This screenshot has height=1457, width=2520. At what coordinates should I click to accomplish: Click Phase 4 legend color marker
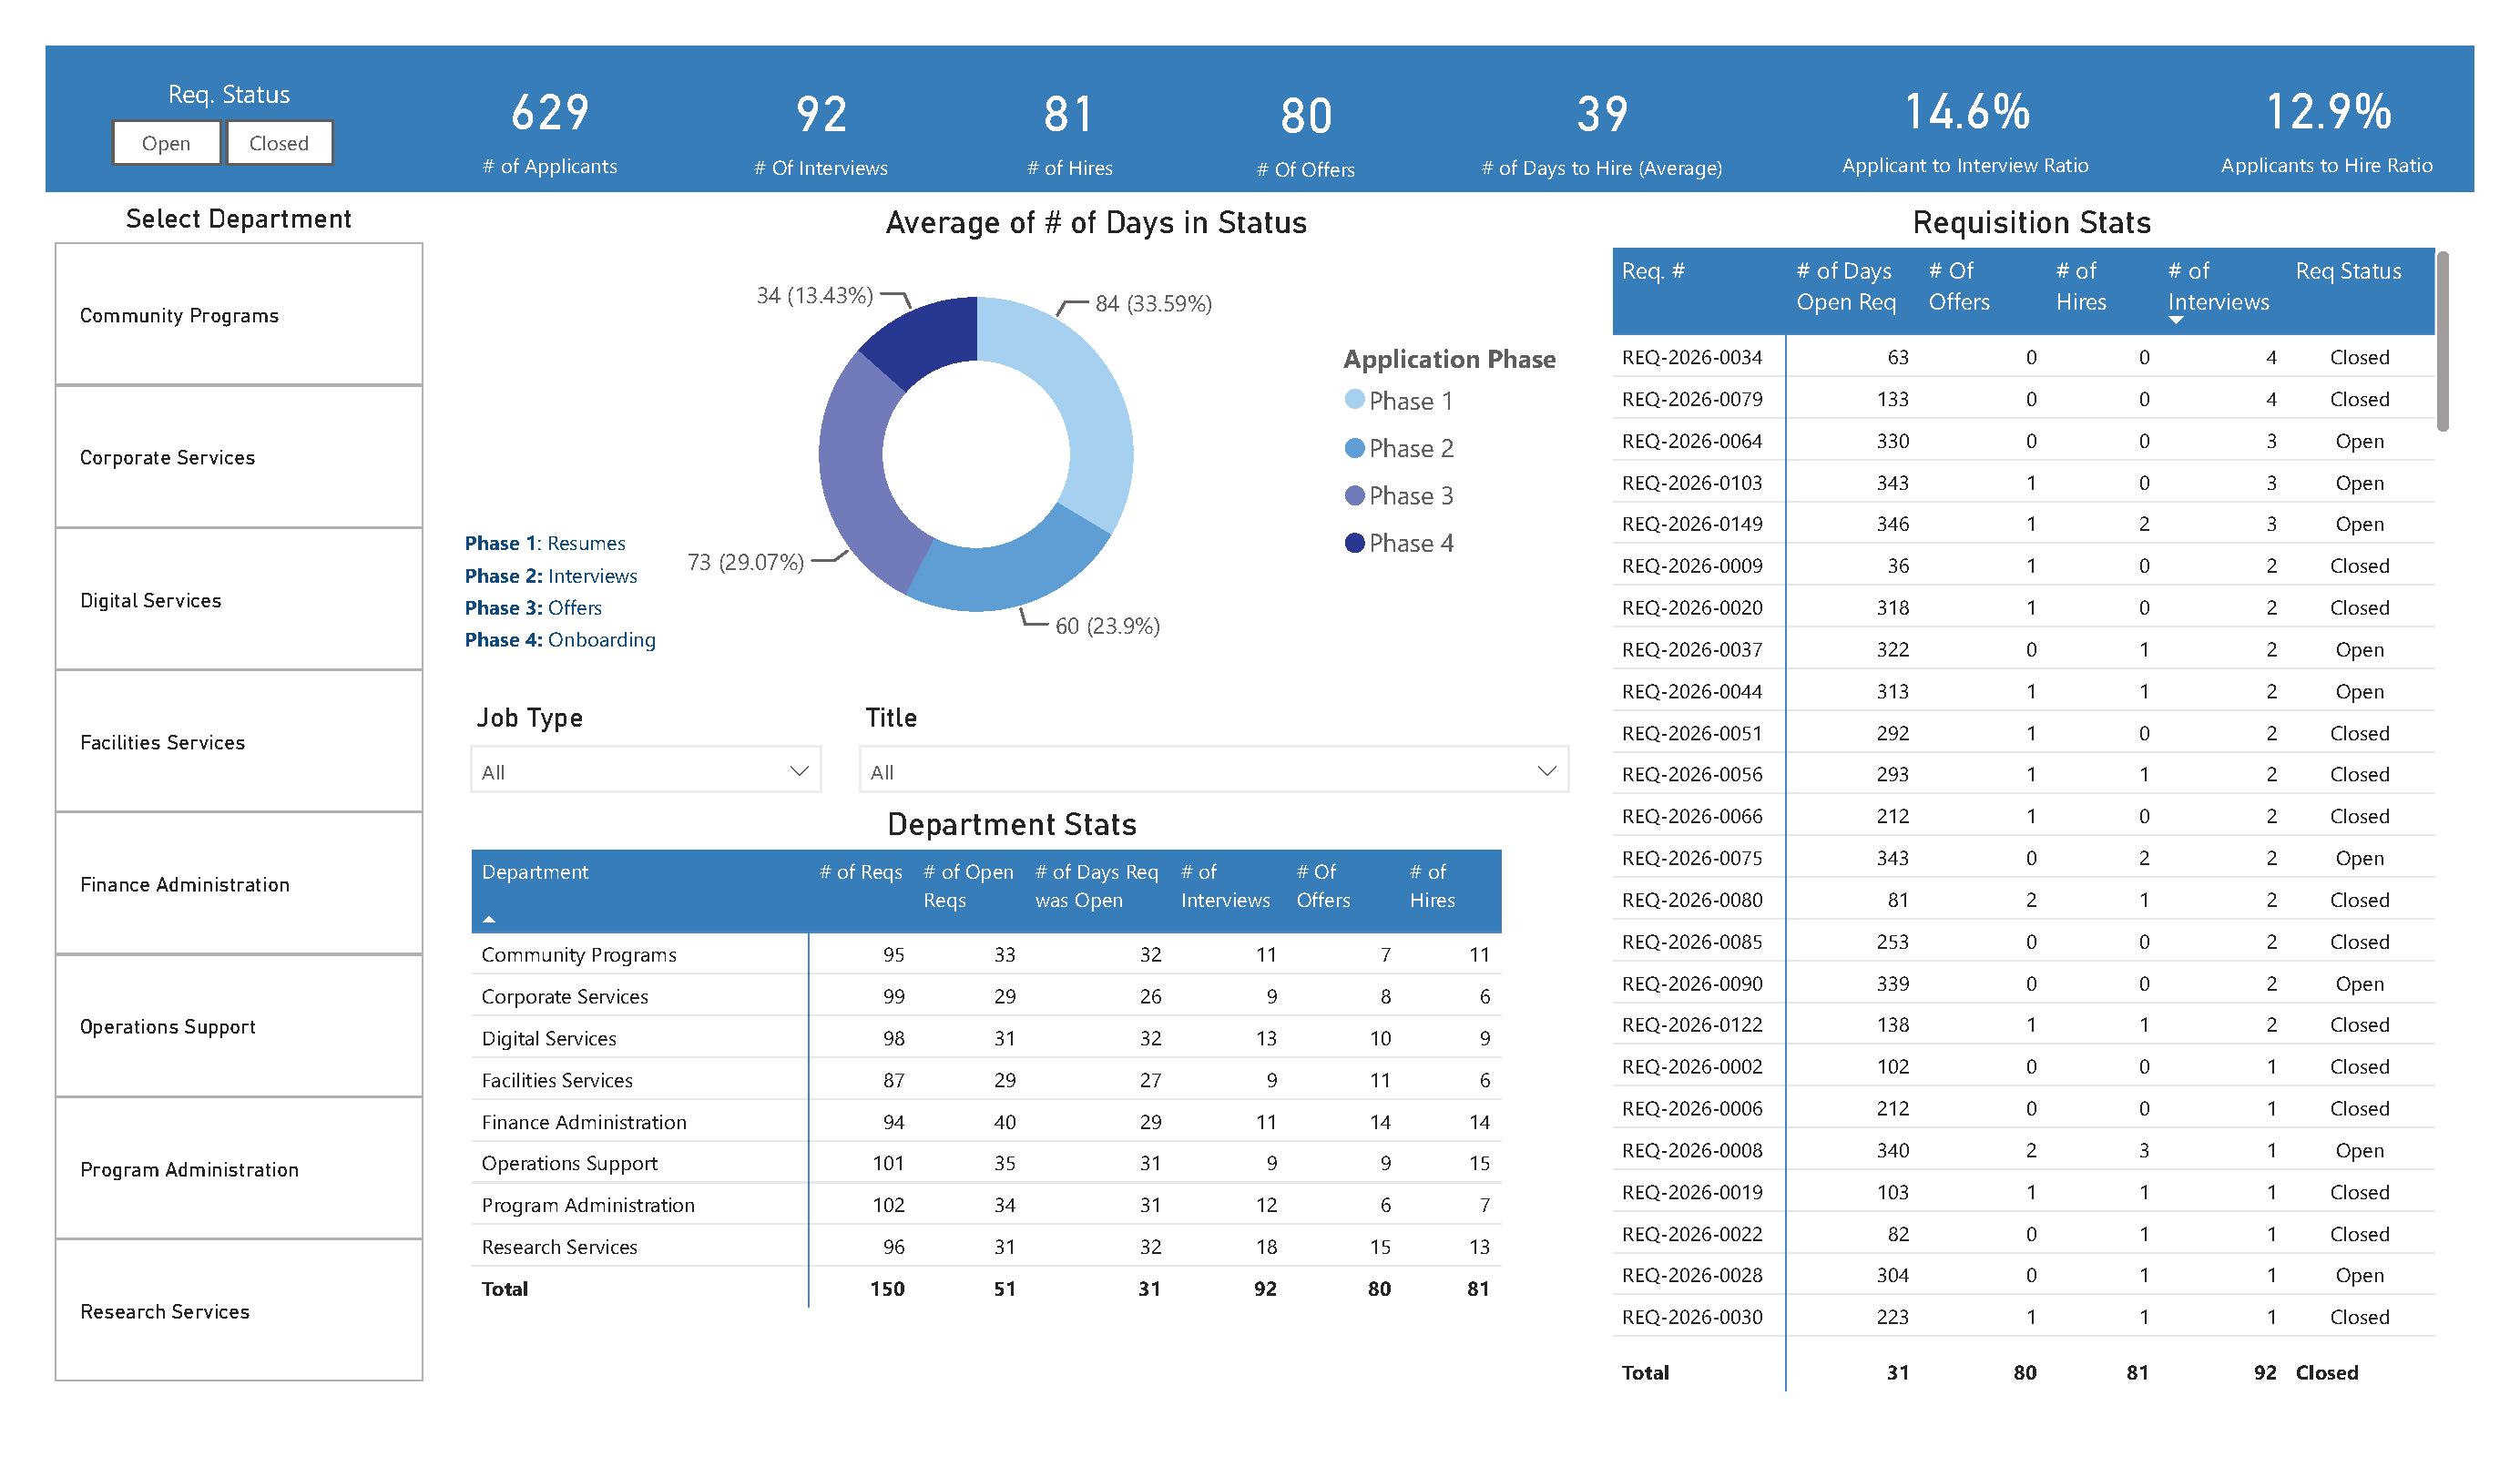1355,543
